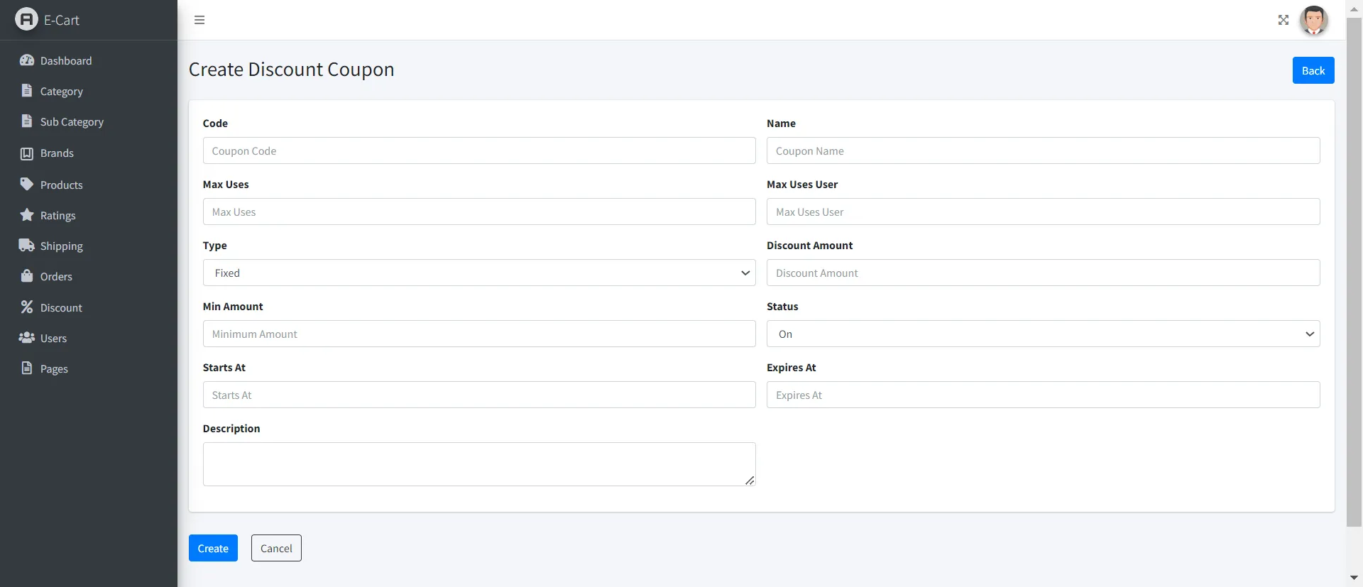Open the Status dropdown showing On
Screen dimensions: 1363x587
click(x=1042, y=334)
